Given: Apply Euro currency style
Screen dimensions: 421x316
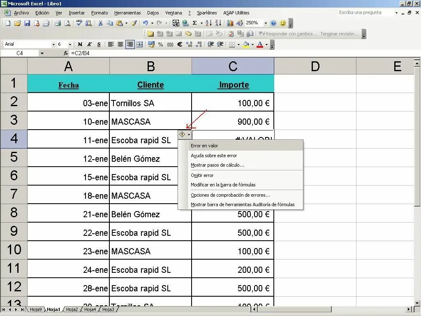Looking at the screenshot, I should 180,44.
